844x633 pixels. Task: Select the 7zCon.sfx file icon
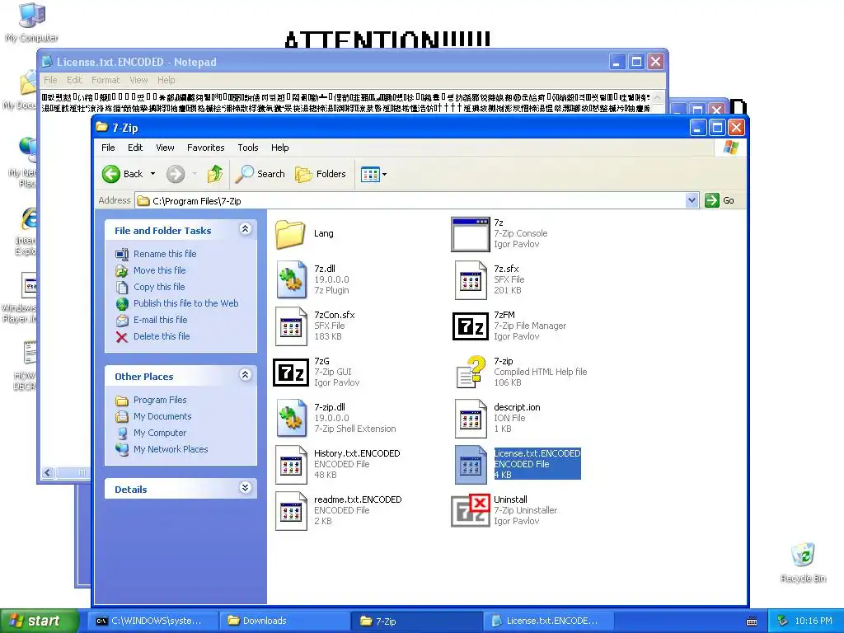pyautogui.click(x=291, y=326)
